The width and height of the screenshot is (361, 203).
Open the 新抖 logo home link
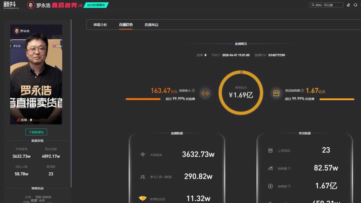click(11, 5)
